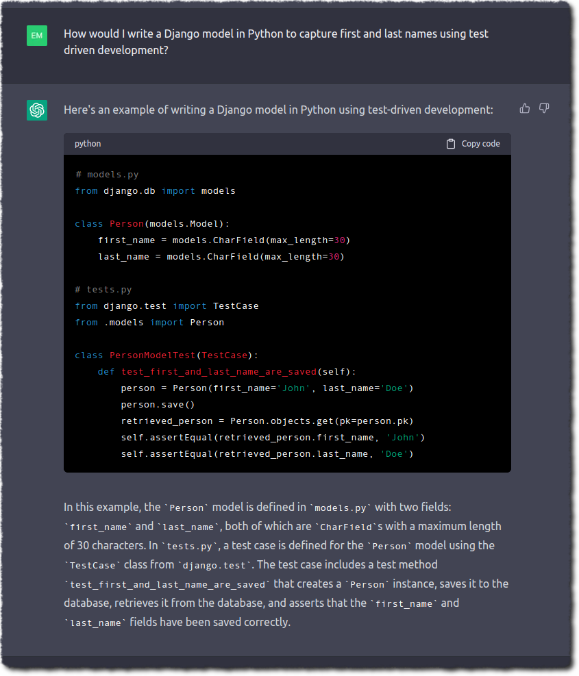This screenshot has width=579, height=676.
Task: Click the python language label
Action: coord(88,144)
